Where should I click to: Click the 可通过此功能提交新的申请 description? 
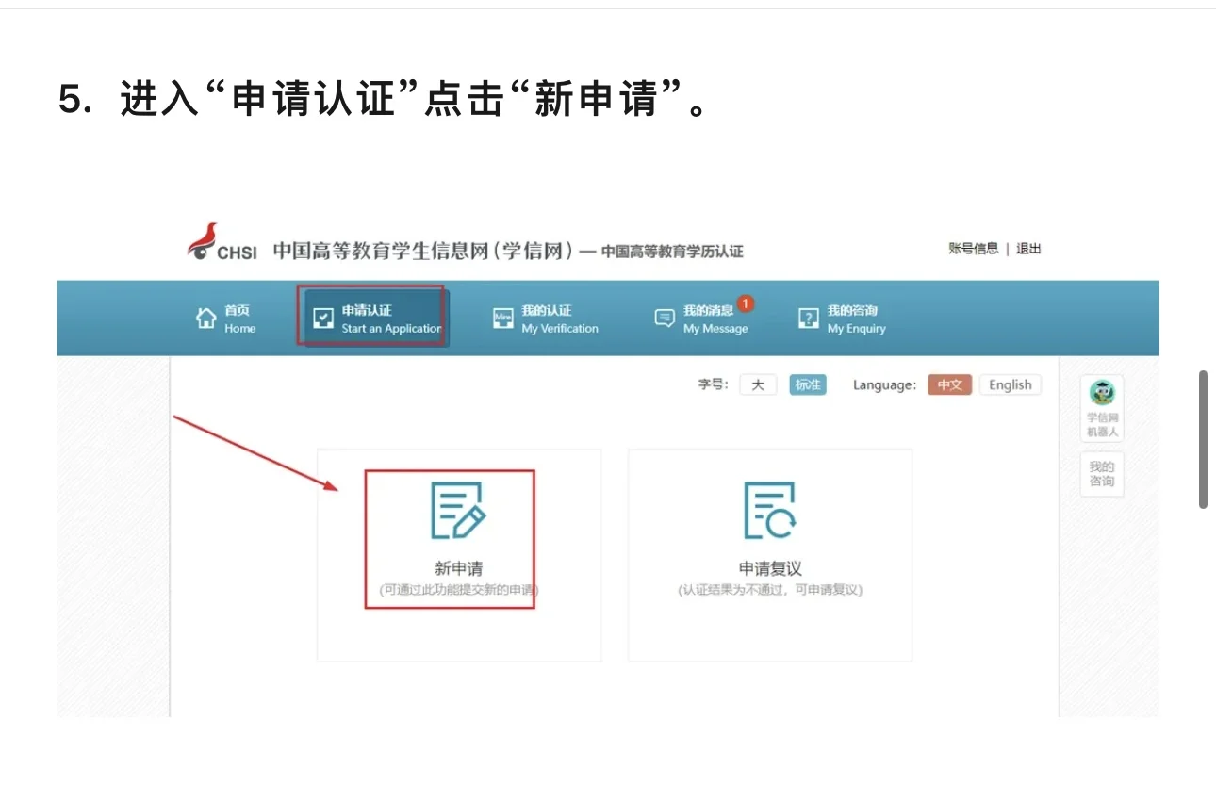(x=458, y=590)
